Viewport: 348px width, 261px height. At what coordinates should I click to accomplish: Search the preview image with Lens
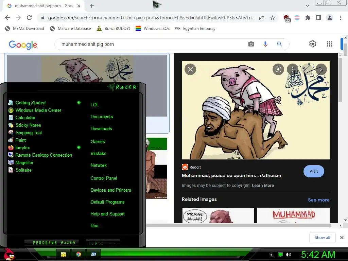click(278, 69)
